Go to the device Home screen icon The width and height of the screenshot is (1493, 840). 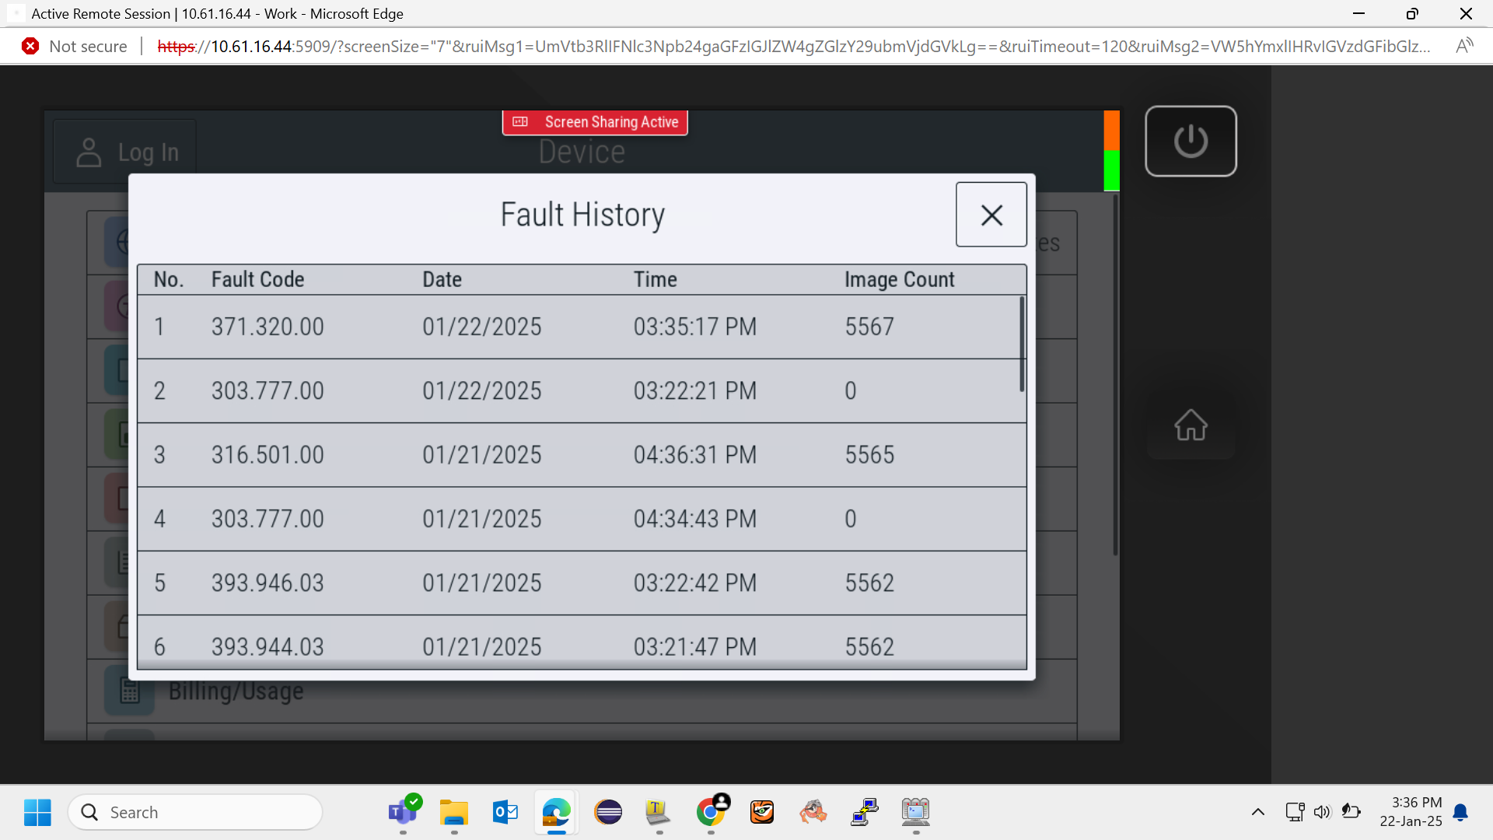tap(1191, 425)
